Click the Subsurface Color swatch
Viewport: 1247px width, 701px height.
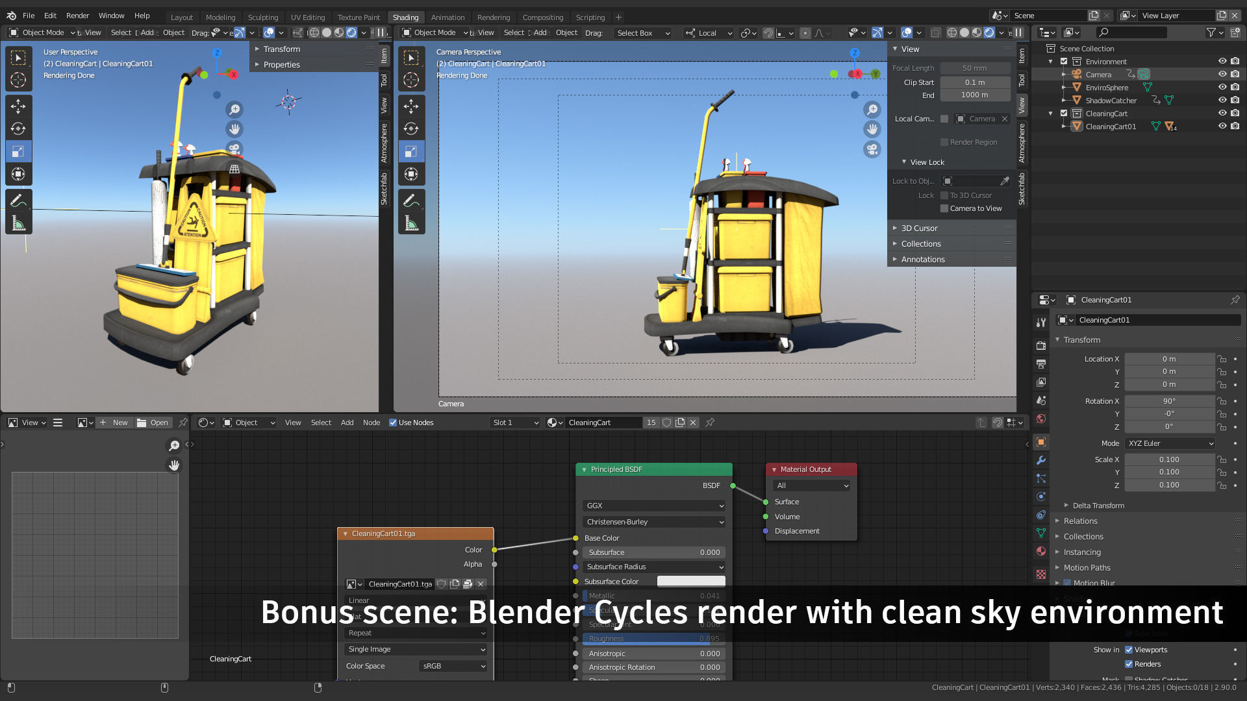click(691, 582)
